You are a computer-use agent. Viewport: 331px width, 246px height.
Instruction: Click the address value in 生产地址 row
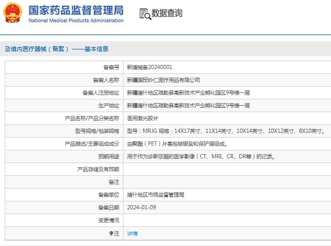188,105
